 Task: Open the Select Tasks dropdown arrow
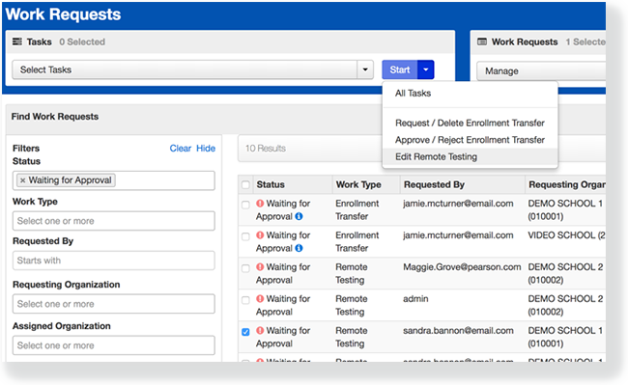coord(365,69)
